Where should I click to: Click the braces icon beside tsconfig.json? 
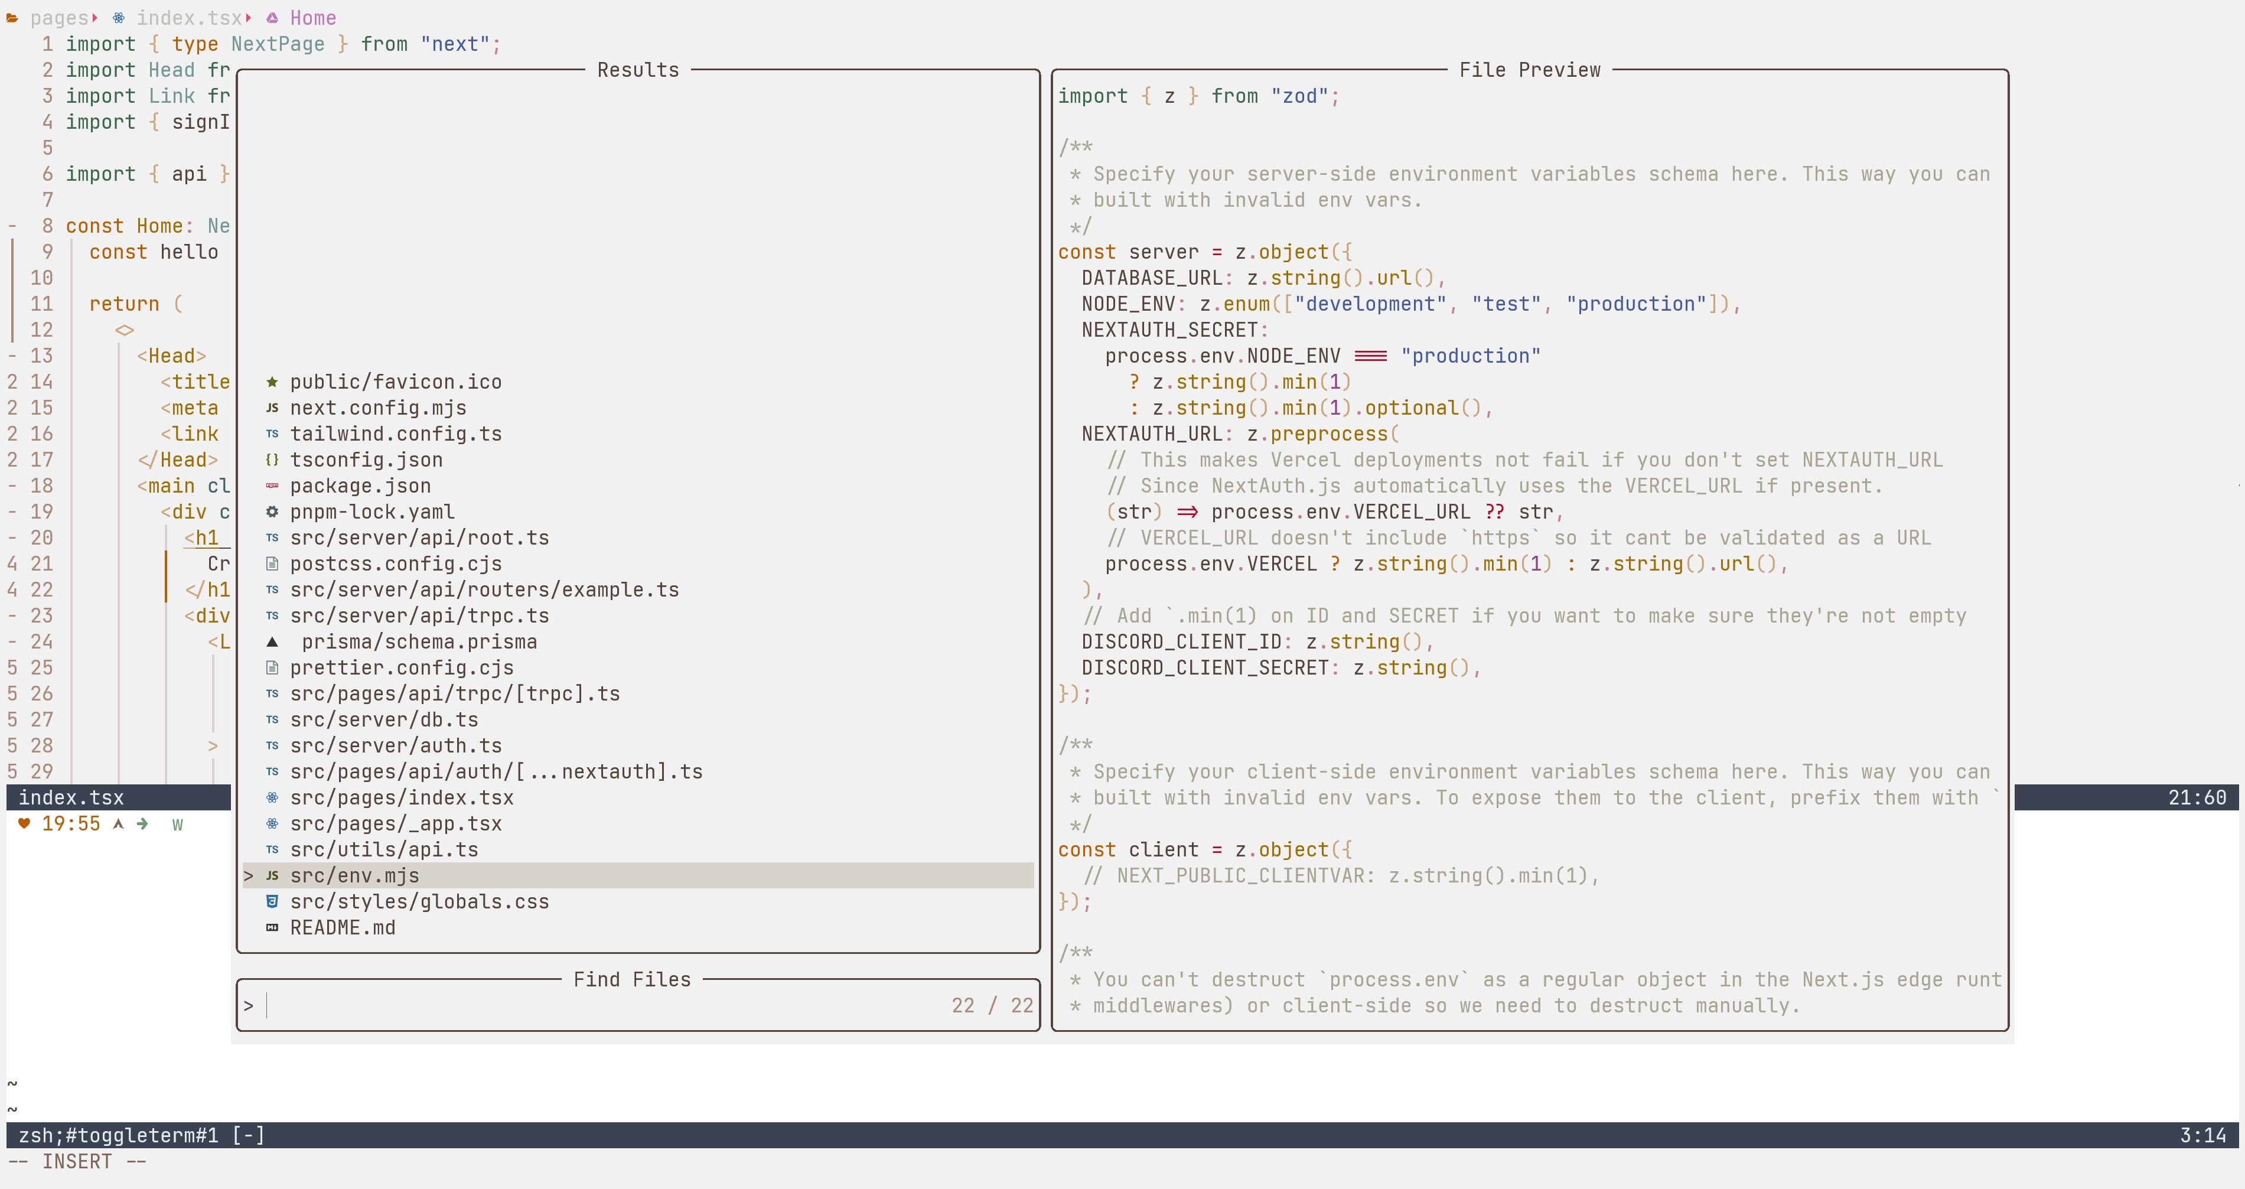(272, 460)
